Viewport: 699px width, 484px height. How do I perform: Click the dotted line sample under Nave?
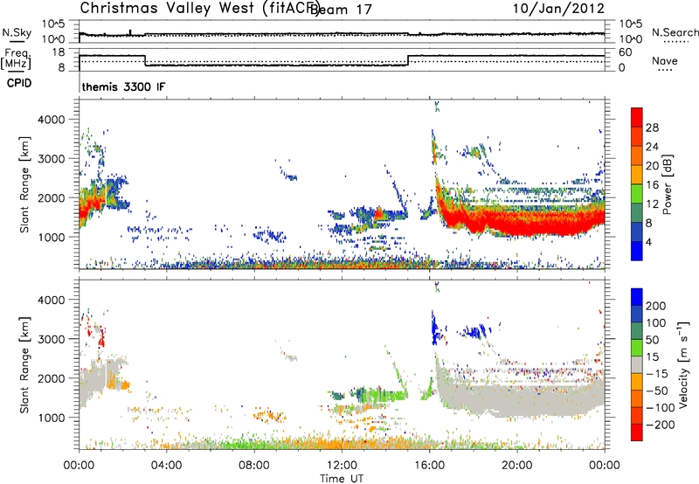point(665,70)
